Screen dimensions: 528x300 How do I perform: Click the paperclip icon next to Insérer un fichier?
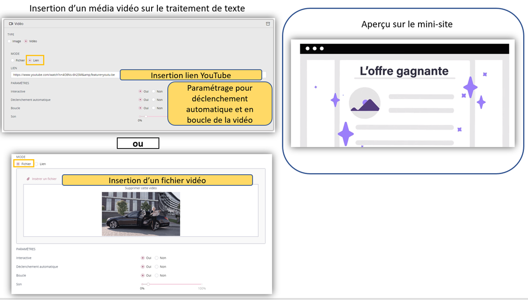pos(28,179)
